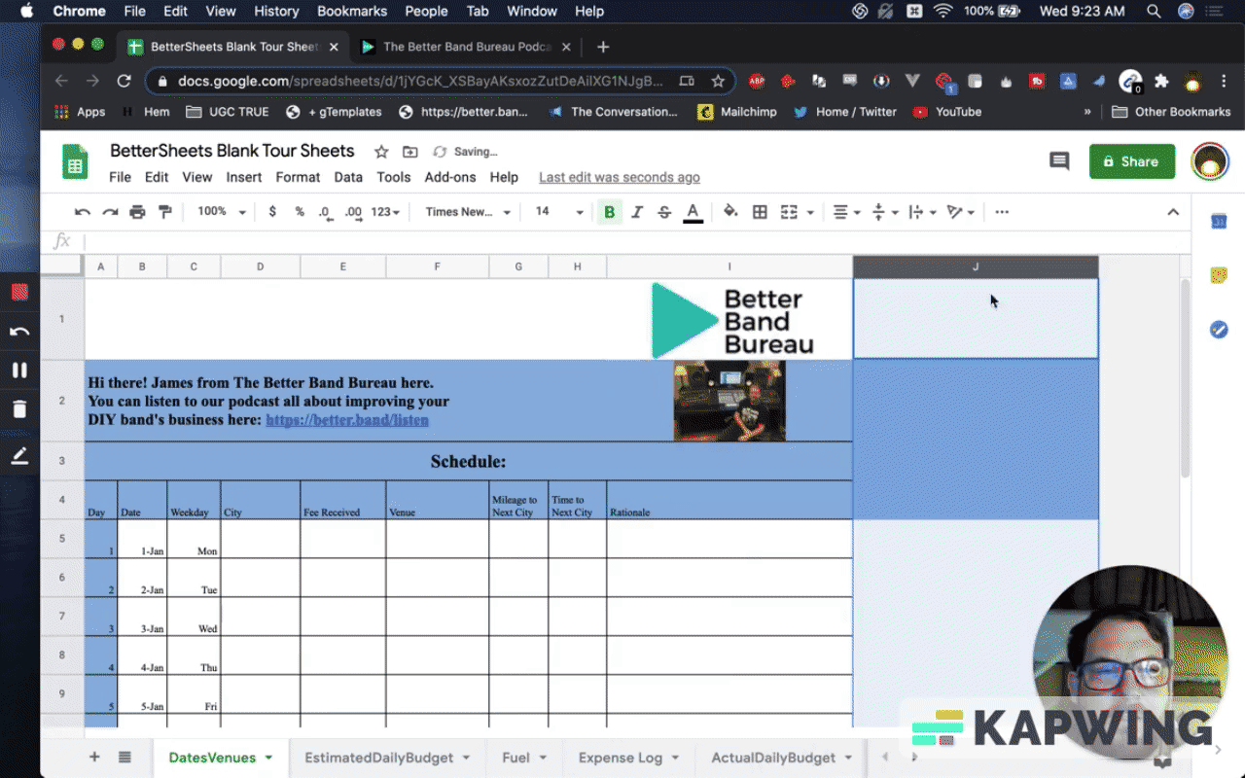Open Chrome extensions puzzle menu

pyautogui.click(x=1161, y=82)
